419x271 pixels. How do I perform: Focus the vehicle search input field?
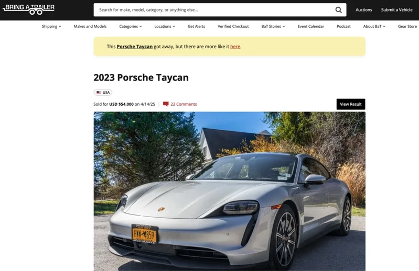[x=214, y=10]
